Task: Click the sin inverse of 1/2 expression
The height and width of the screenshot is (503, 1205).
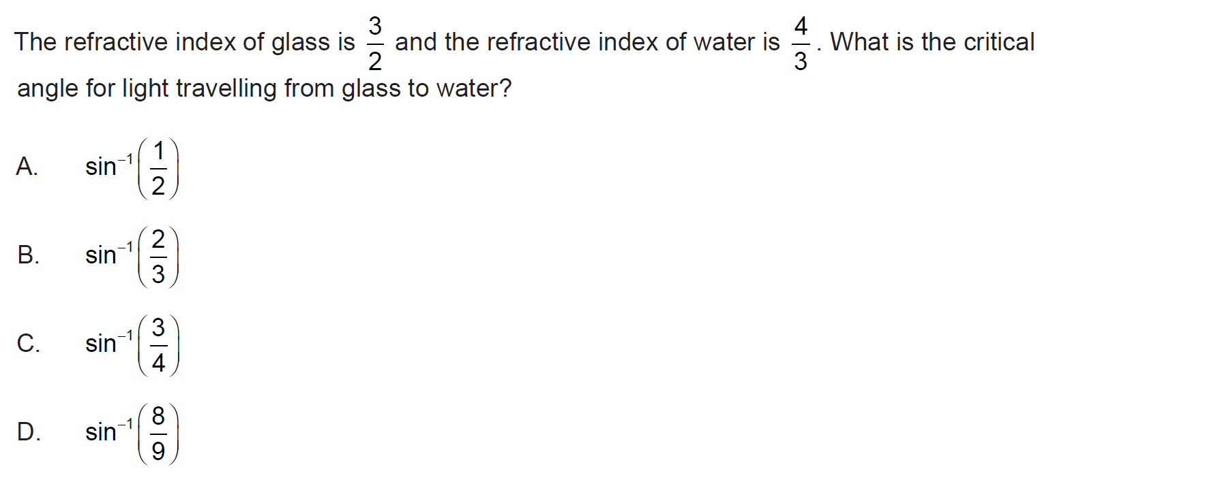Action: click(x=131, y=167)
